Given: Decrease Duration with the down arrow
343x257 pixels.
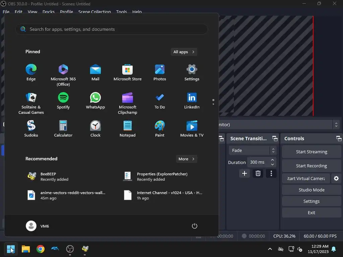Looking at the screenshot, I should coord(272,165).
